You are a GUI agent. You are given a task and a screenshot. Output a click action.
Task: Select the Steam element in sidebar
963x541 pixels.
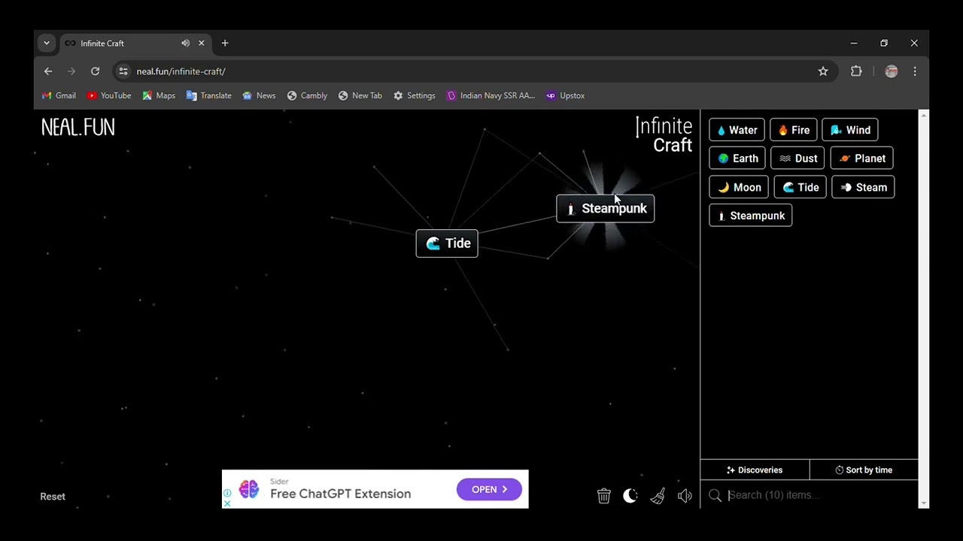click(x=863, y=187)
